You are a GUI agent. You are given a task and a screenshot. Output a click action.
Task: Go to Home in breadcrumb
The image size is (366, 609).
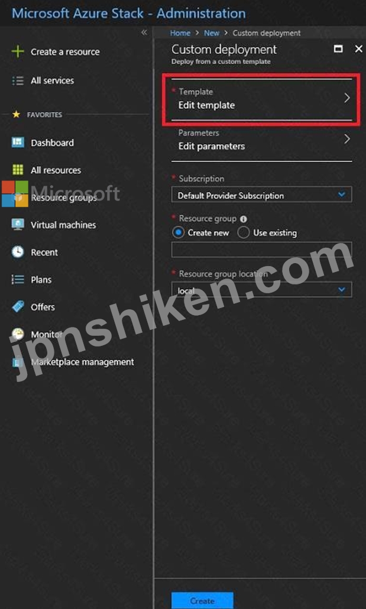point(180,33)
